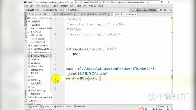Viewport: 196px width, 110px height.
Task: Click the editor vertical scrollbar thumb
Action: click(172, 77)
